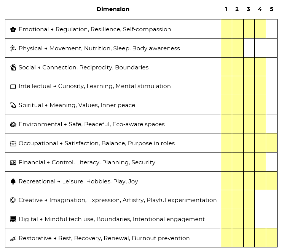Click the palette icon beside Creative
284x252 pixels.
[13, 200]
